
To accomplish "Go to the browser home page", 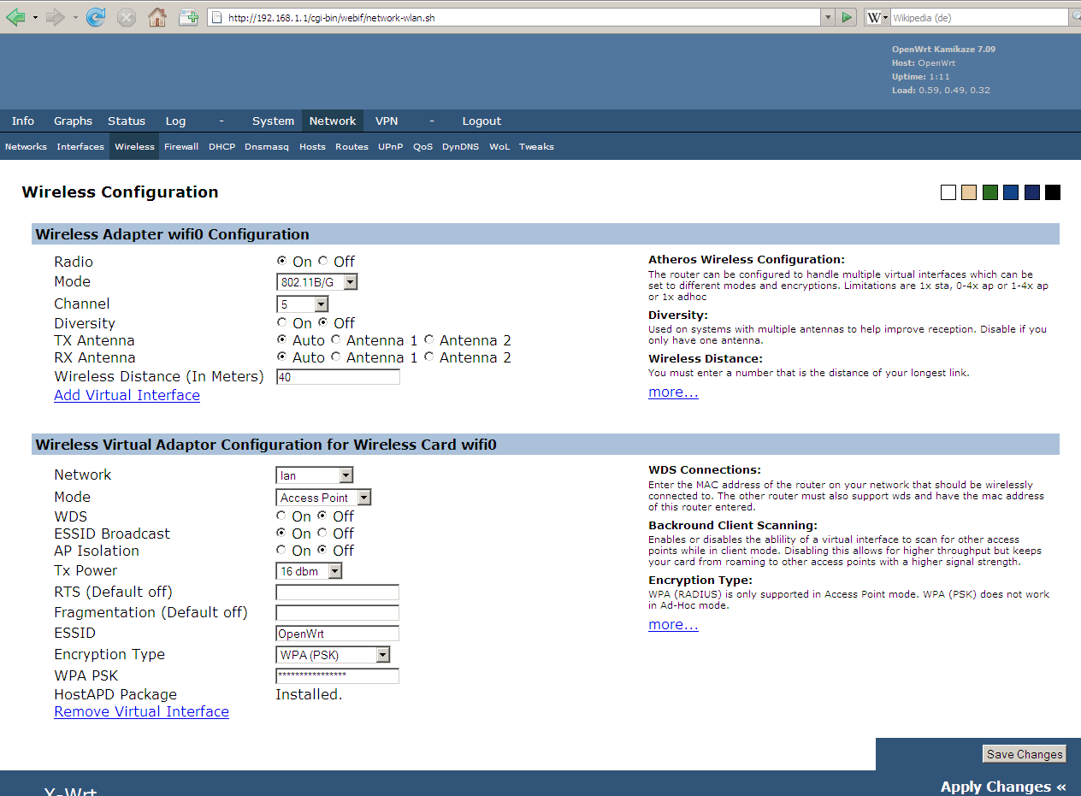I will click(x=157, y=17).
